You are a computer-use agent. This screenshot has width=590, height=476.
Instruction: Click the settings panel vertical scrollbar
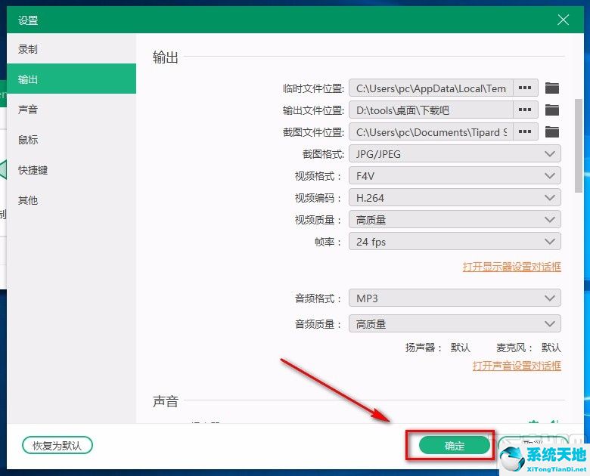pos(579,146)
